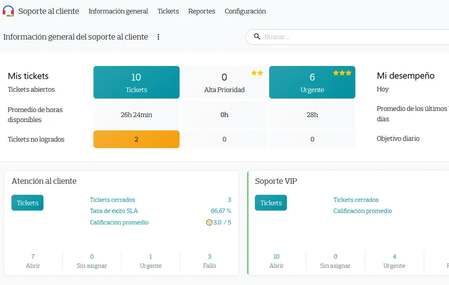Click the 28h average hours cell

[312, 114]
